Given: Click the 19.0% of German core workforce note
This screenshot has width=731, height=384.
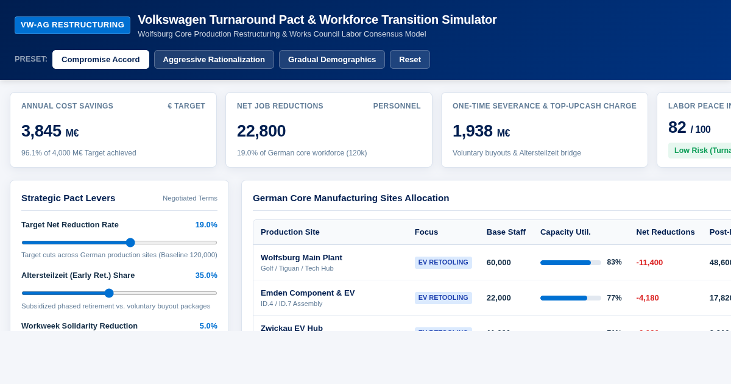Looking at the screenshot, I should (x=302, y=153).
